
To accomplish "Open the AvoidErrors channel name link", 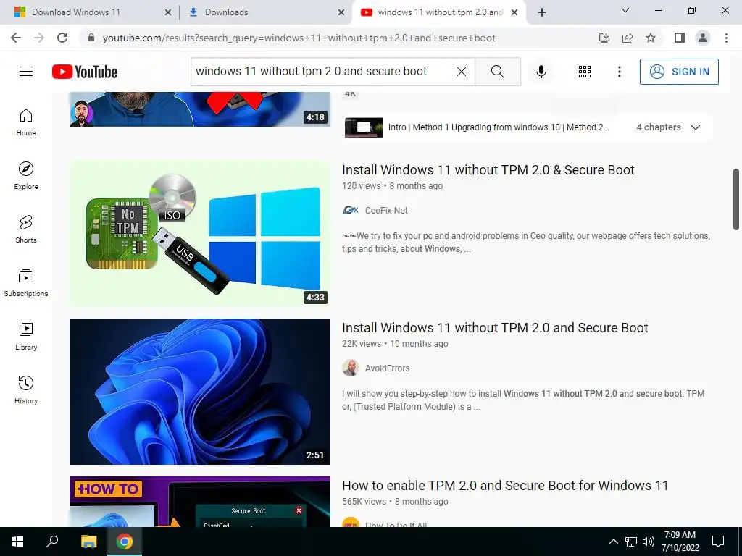I will point(387,368).
